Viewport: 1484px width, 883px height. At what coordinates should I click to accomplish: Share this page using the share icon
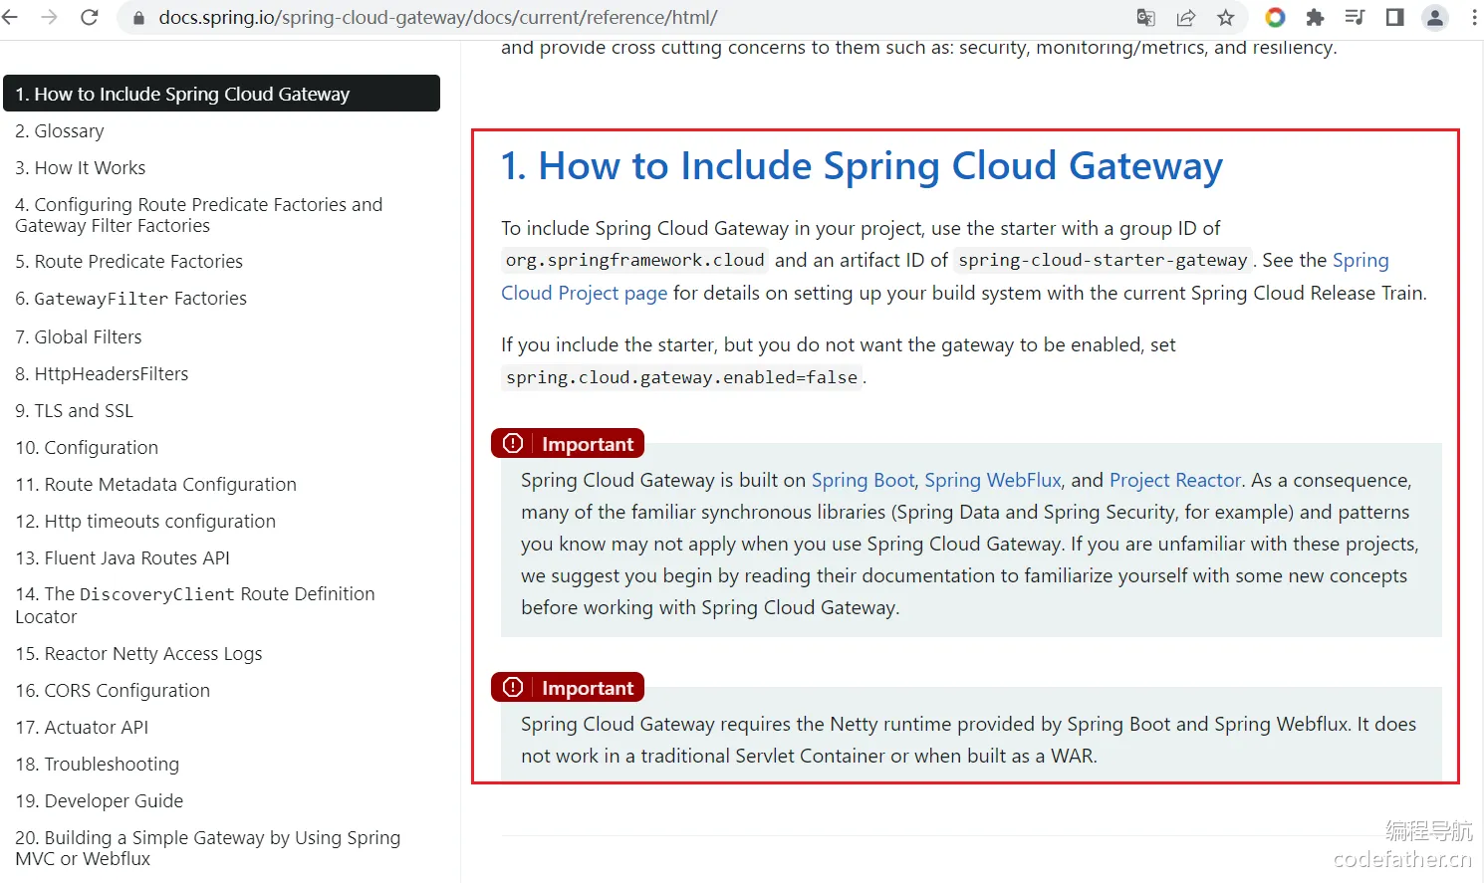(x=1186, y=17)
